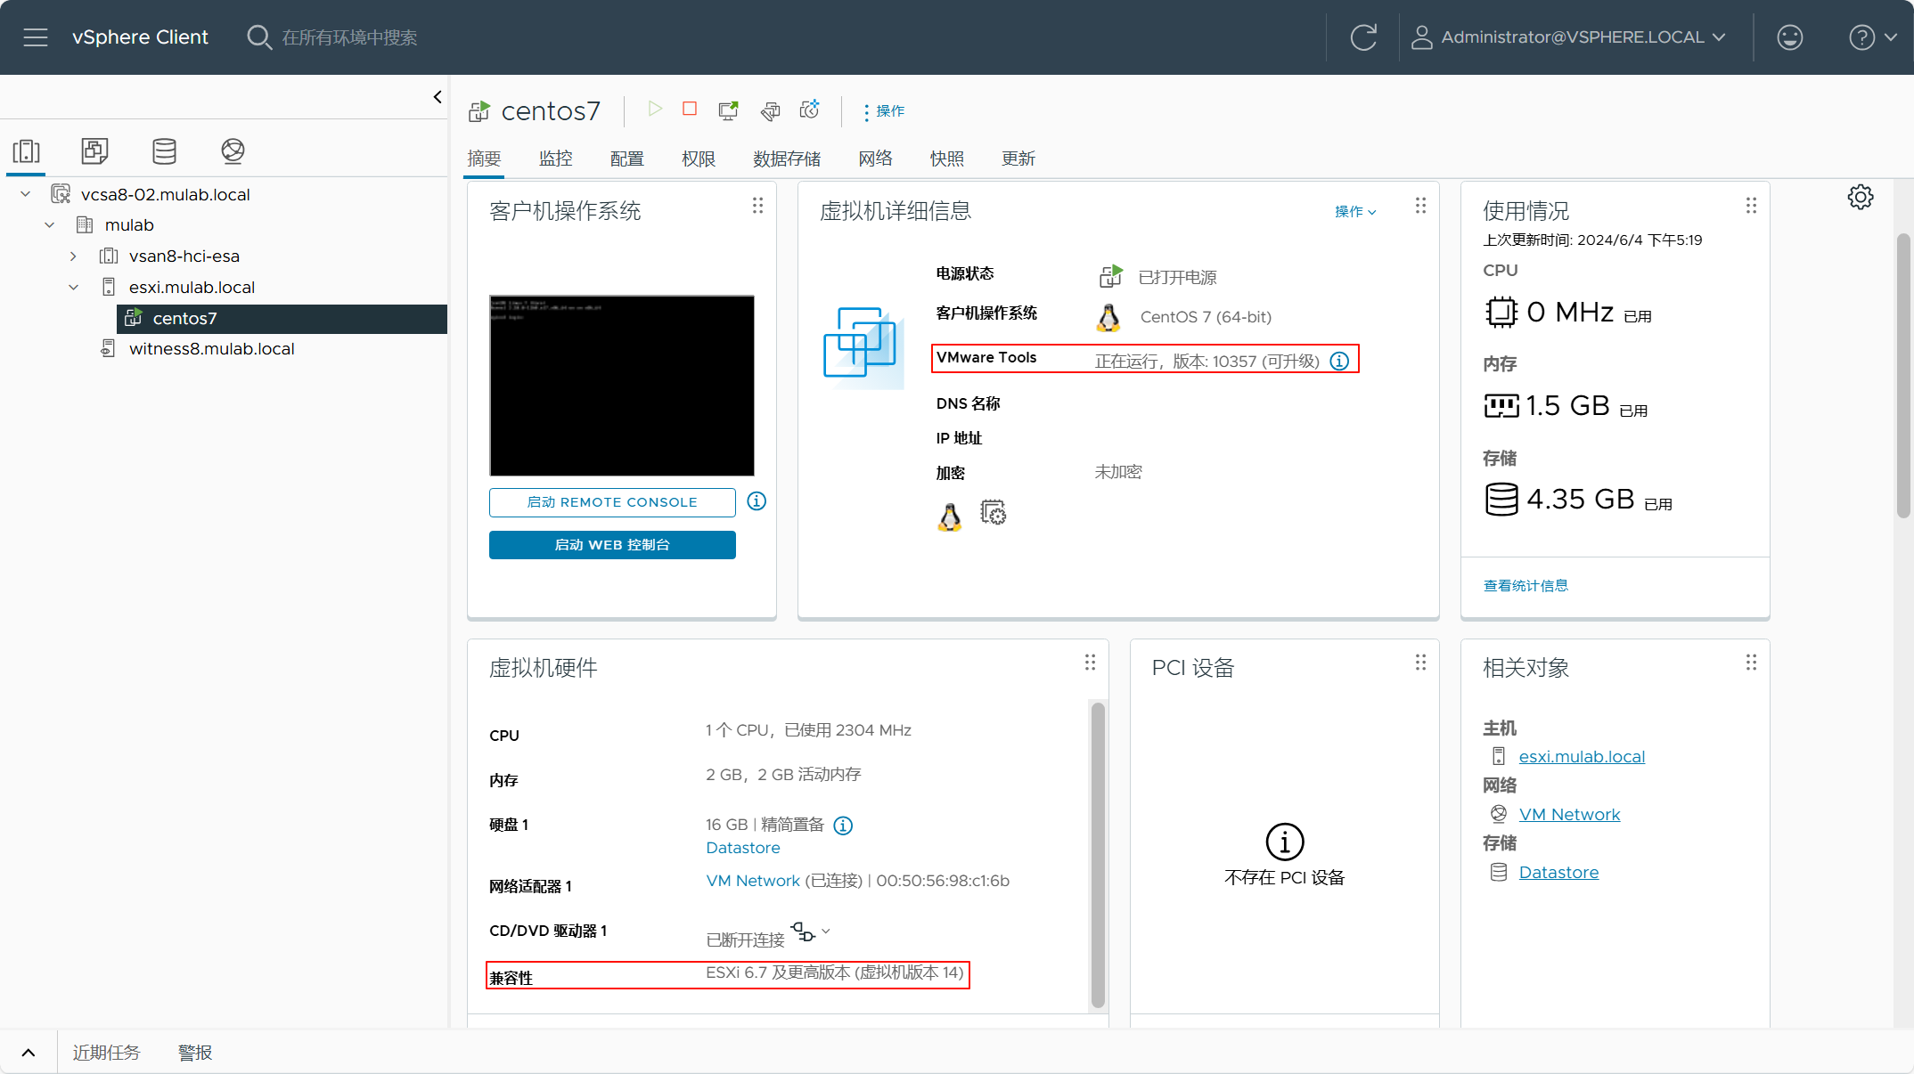Screen dimensions: 1914x1074
Task: Select witness8.mulab.local in the tree
Action: point(211,349)
